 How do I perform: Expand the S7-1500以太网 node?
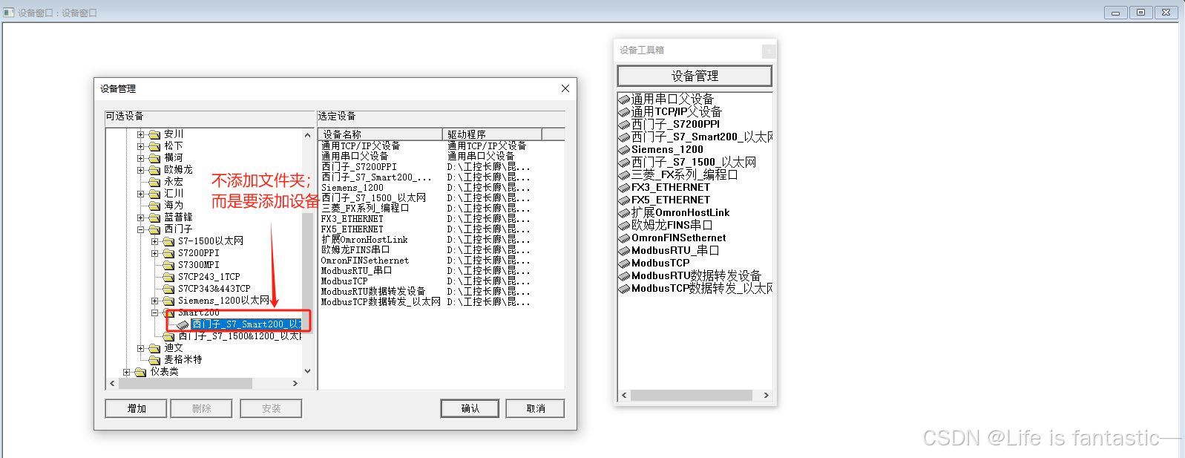point(155,241)
